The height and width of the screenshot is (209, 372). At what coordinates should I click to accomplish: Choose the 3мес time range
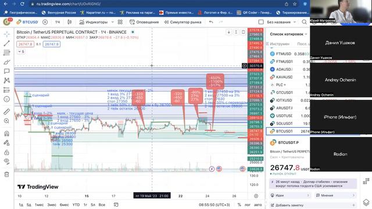click(x=52, y=205)
